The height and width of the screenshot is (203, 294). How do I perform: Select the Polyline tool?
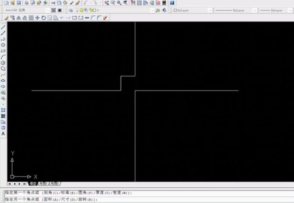pos(3,39)
